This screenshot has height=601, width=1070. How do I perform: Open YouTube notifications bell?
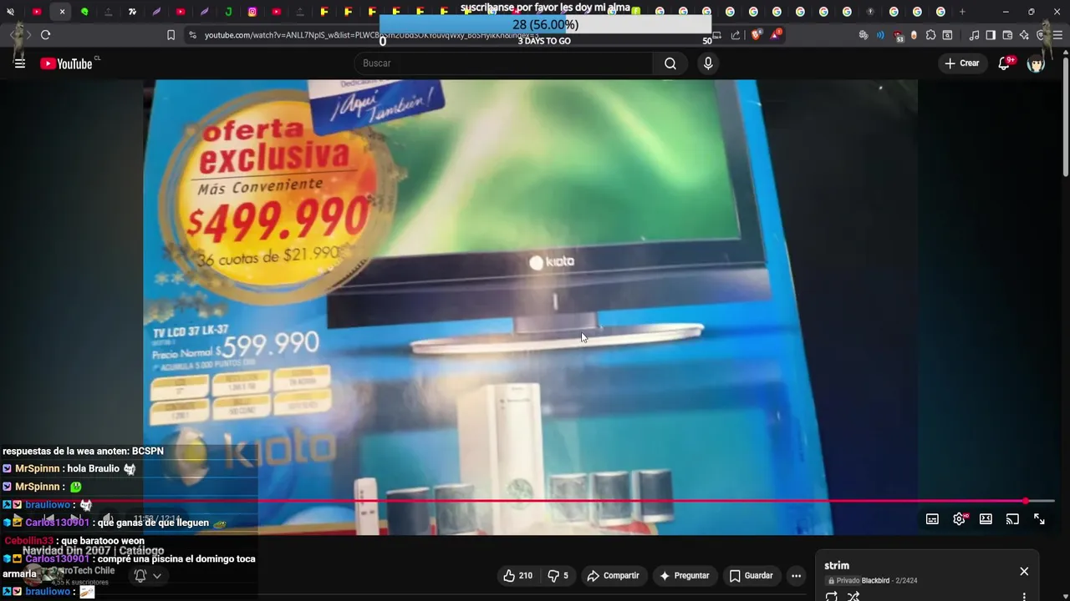pos(1005,63)
